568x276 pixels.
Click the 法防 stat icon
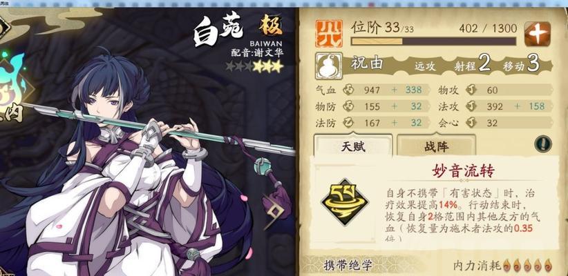click(x=348, y=123)
